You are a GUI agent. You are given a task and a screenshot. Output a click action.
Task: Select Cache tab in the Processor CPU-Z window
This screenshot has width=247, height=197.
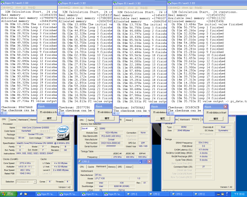coord(13,120)
